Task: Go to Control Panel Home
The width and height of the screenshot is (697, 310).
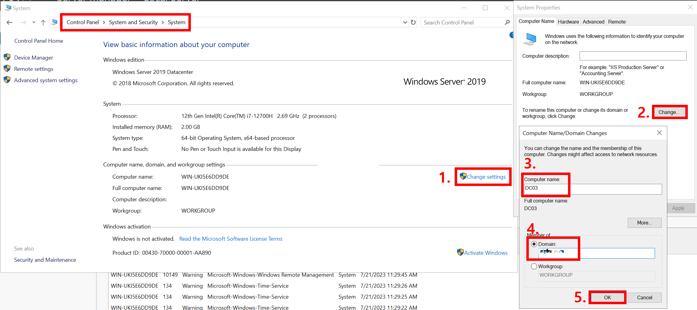Action: pos(39,41)
